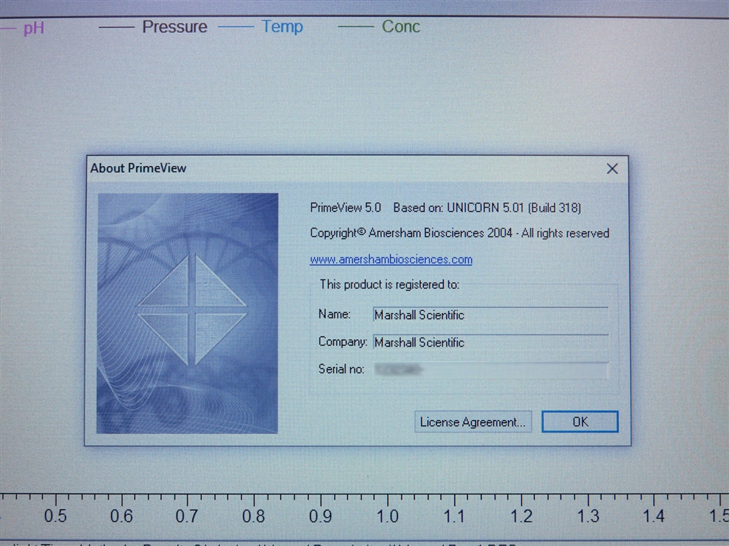This screenshot has height=546, width=729.
Task: Click the 1.2 mark on the axis
Action: 521,516
